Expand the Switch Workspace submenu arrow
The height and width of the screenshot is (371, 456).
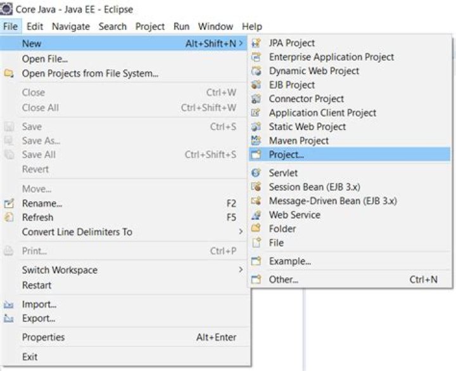point(241,270)
